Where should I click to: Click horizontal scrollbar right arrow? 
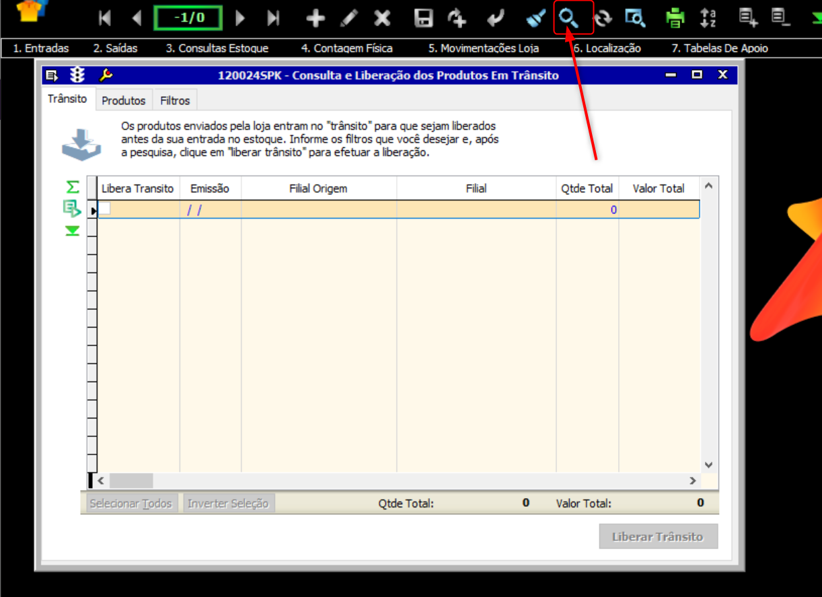click(x=692, y=481)
